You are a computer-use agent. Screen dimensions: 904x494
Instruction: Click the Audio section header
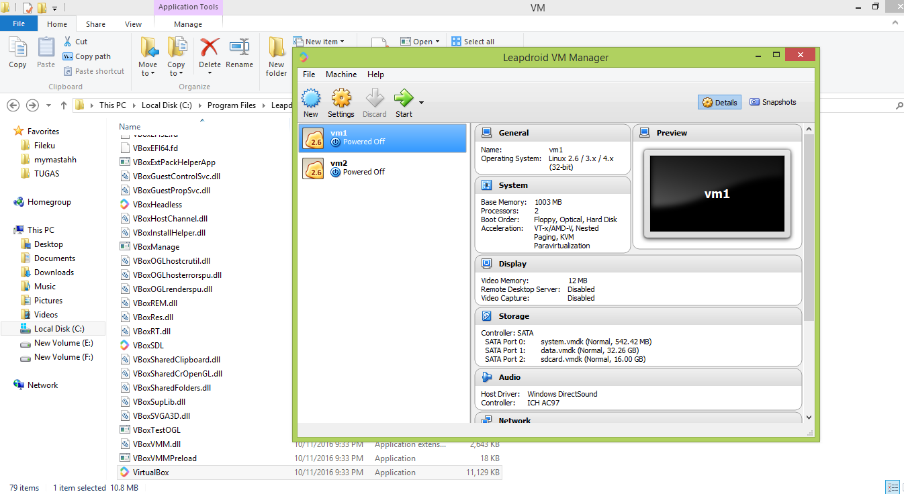(x=638, y=377)
